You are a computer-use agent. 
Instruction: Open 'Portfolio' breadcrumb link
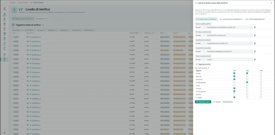point(13,3)
